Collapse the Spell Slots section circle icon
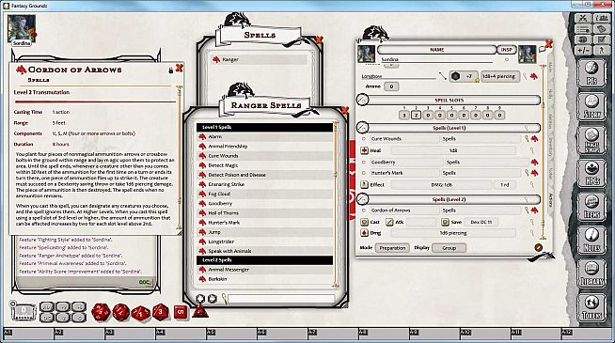This screenshot has width=615, height=343. [362, 100]
